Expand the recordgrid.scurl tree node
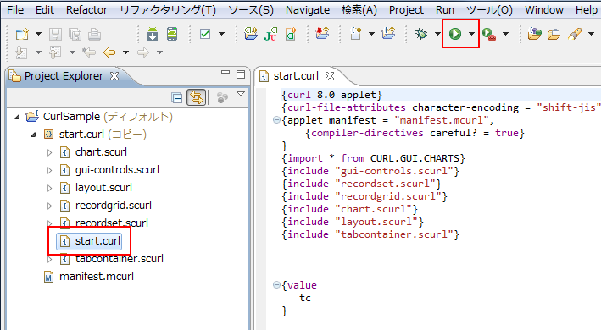The image size is (601, 330). point(49,206)
